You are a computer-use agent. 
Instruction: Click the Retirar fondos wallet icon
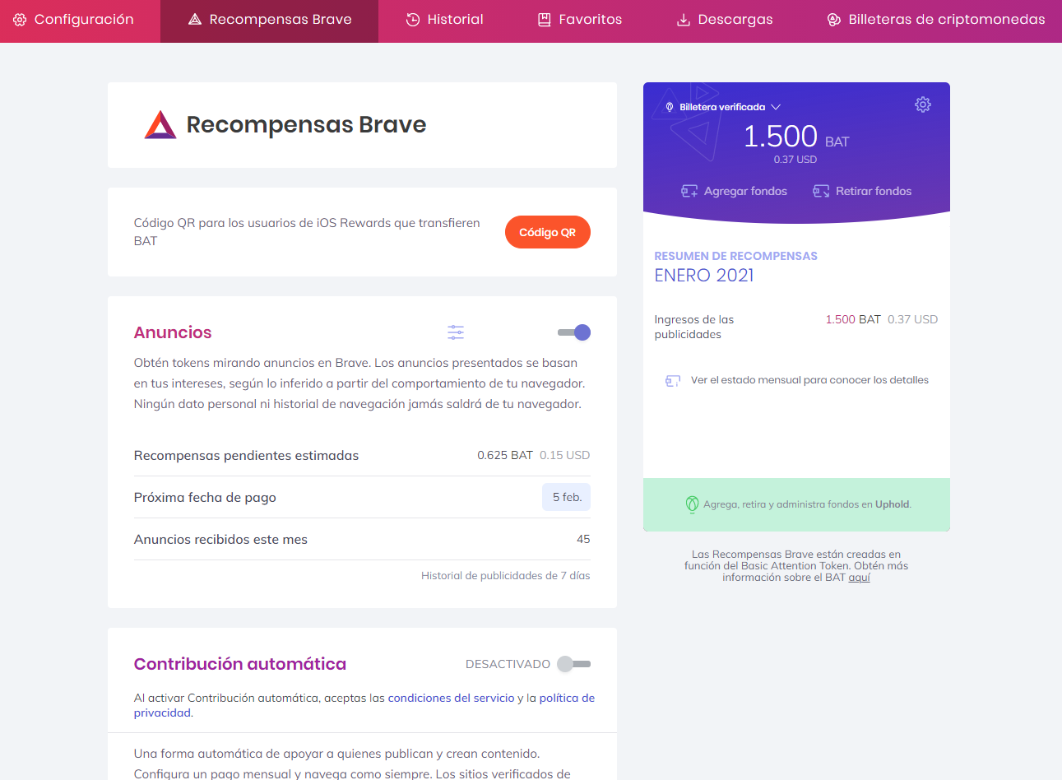coord(821,191)
